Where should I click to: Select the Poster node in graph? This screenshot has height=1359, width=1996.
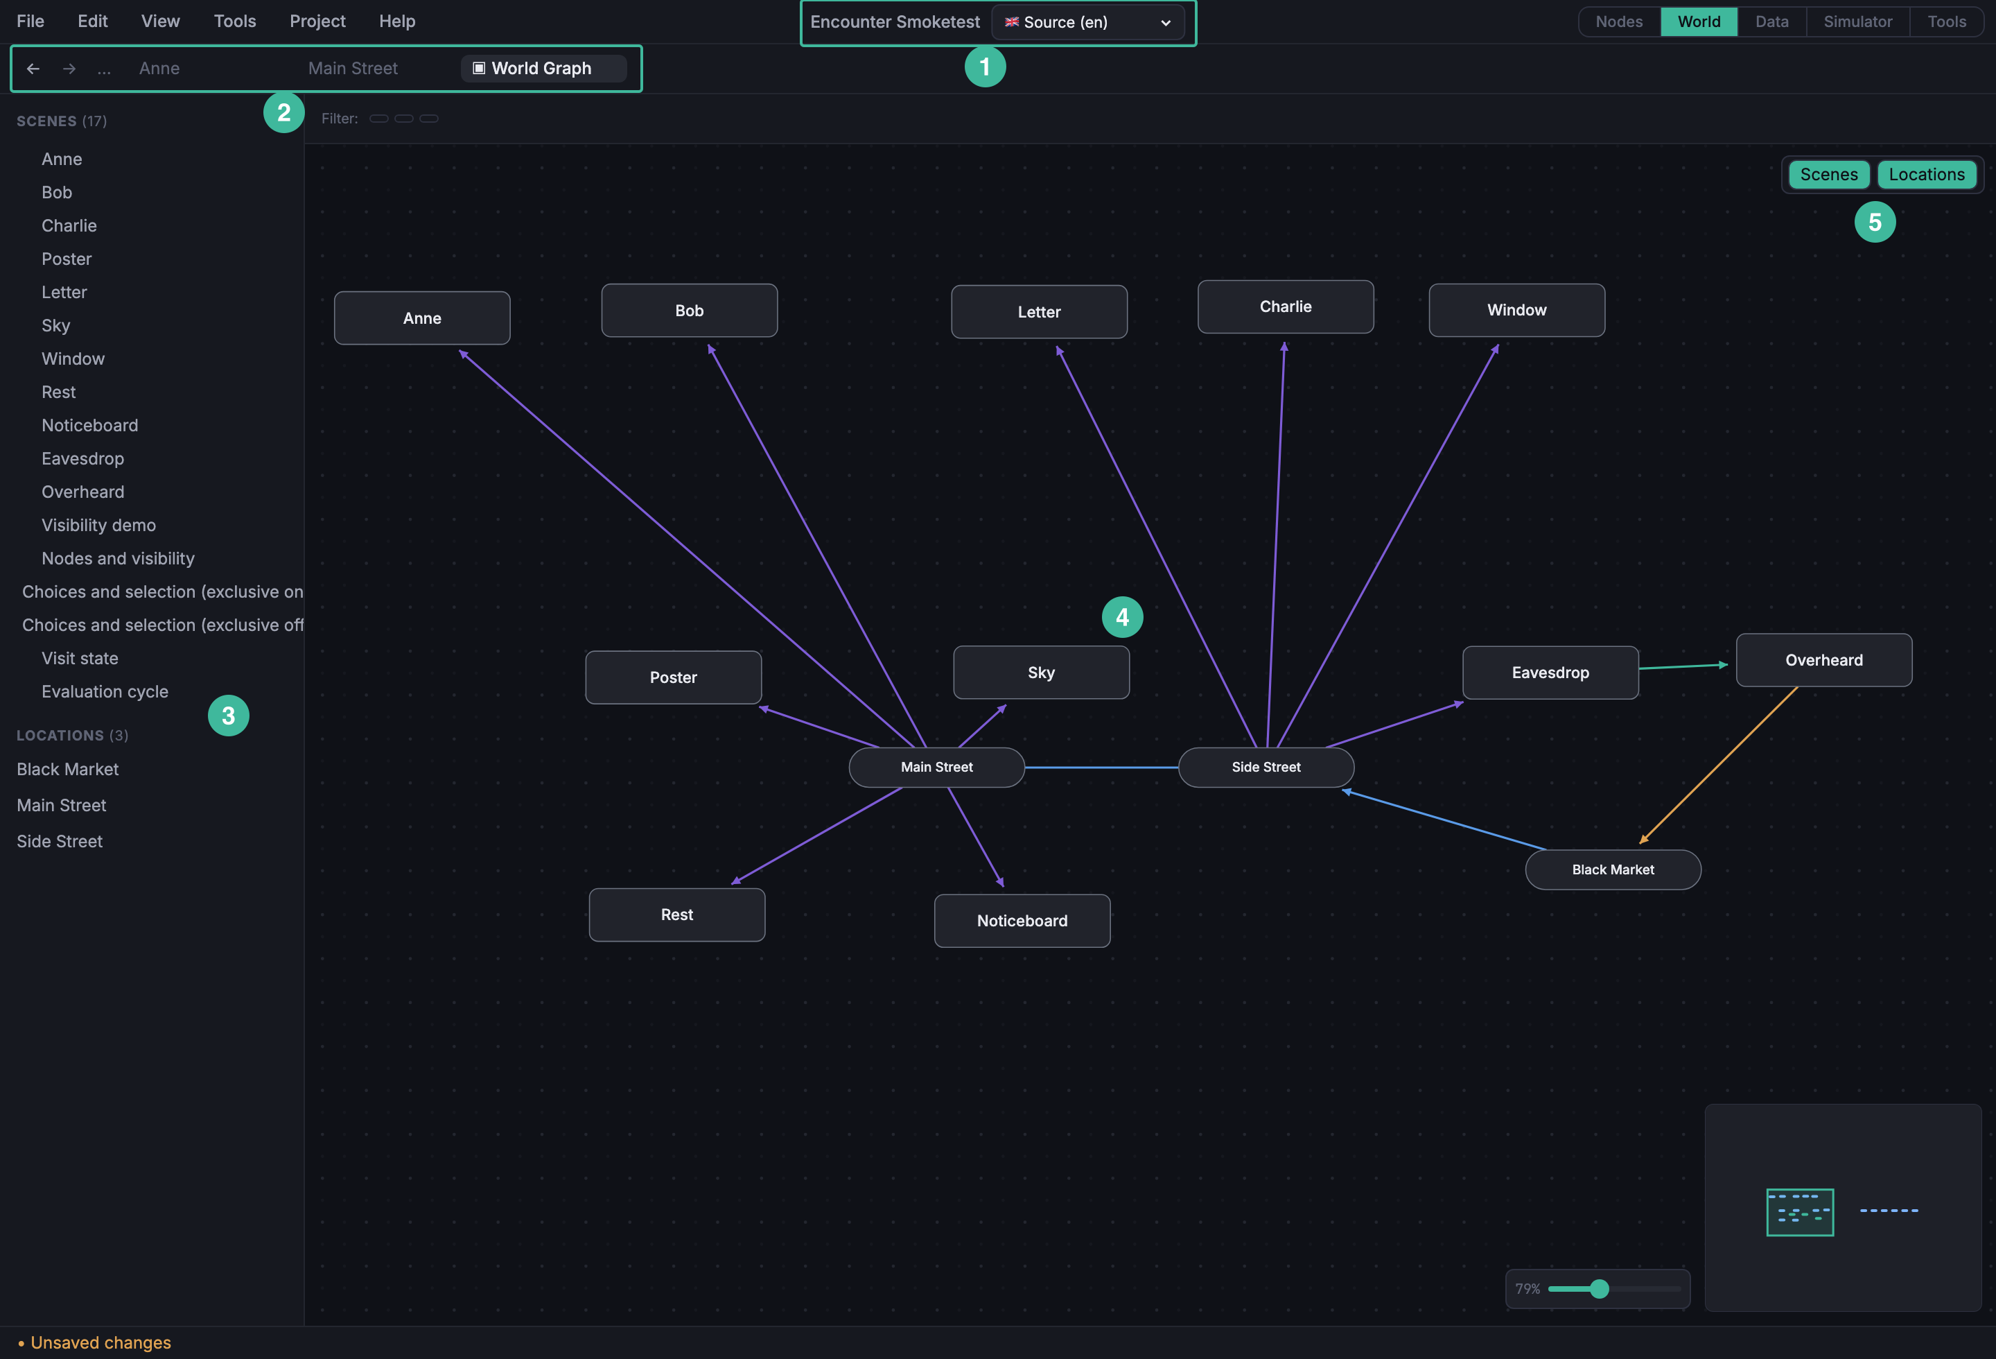tap(672, 677)
